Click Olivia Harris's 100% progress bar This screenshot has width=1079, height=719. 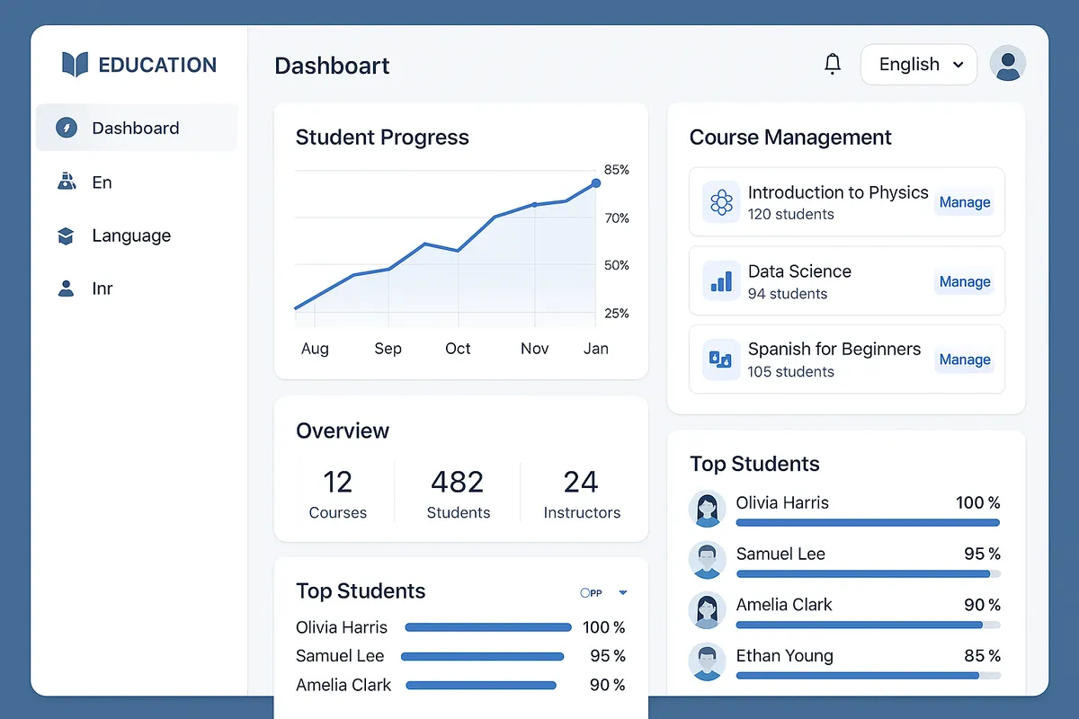click(868, 522)
